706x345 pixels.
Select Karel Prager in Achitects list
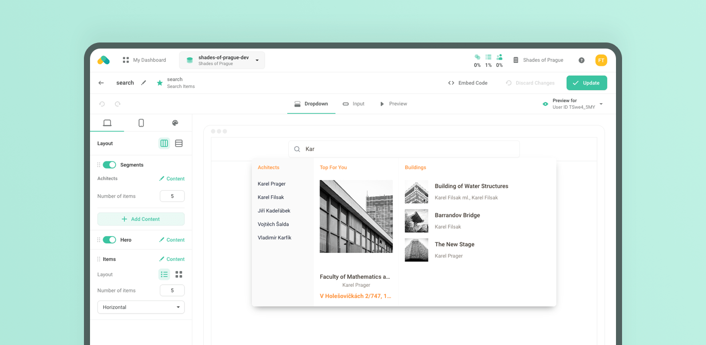(272, 184)
